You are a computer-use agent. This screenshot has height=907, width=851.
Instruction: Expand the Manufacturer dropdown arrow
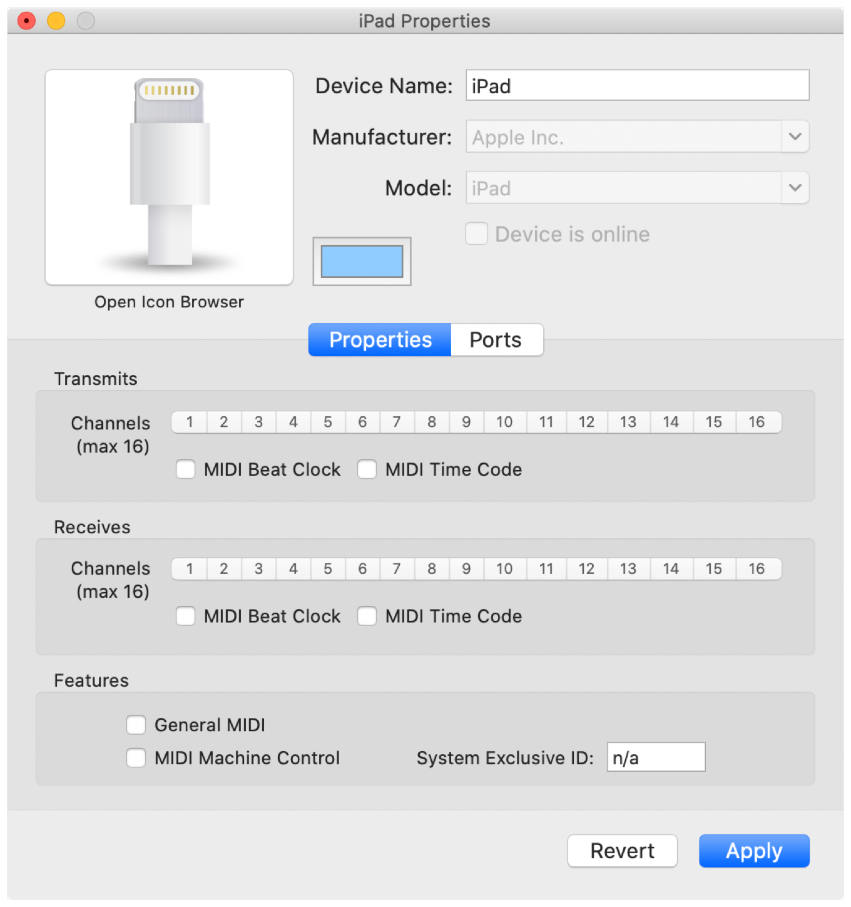795,136
